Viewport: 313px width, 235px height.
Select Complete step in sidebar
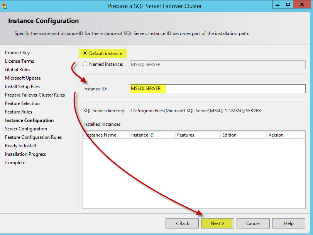coord(15,163)
